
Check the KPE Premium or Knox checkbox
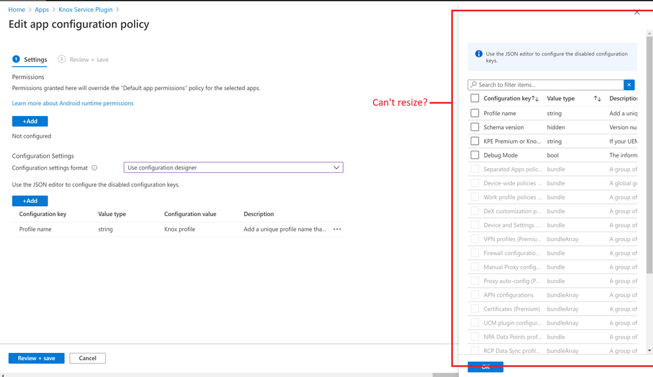click(x=475, y=141)
